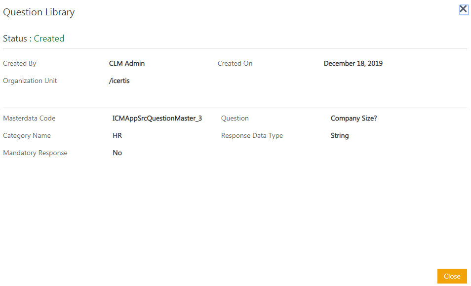Click the Masterdata Code label
The width and height of the screenshot is (471, 286).
click(x=29, y=119)
